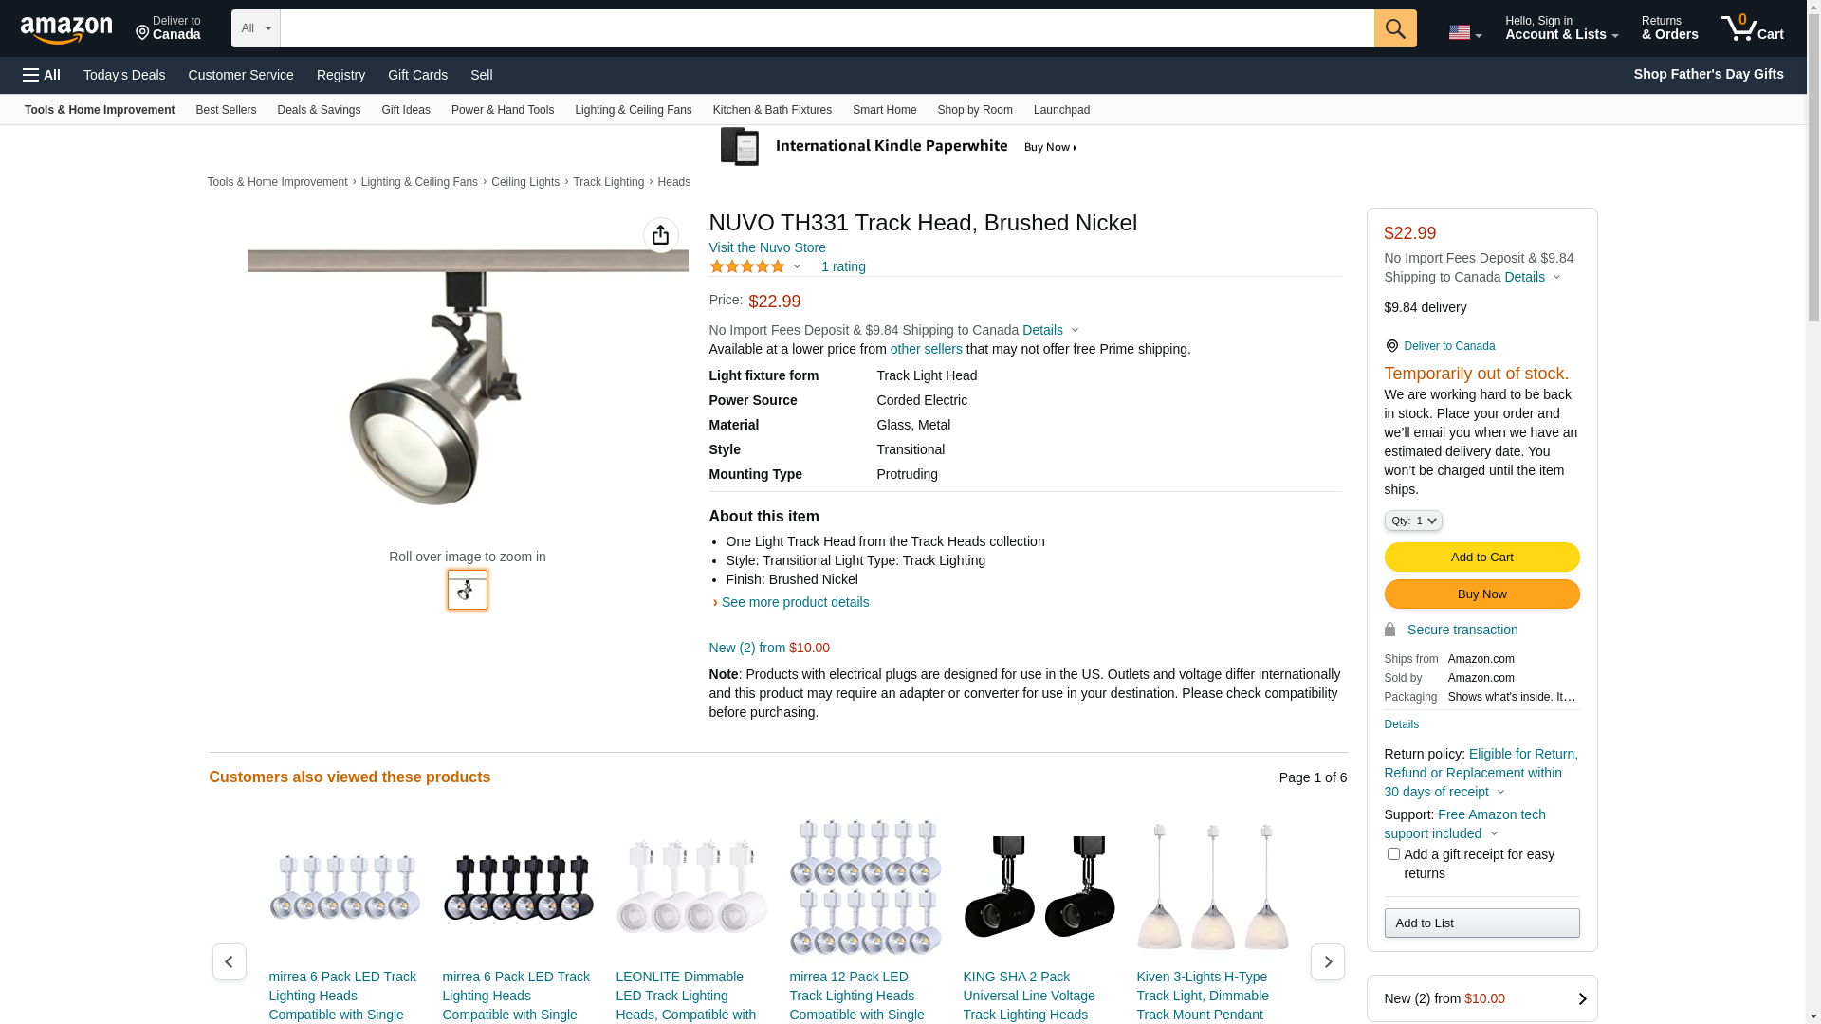Open the All hamburger menu
The width and height of the screenshot is (1821, 1024).
(42, 75)
